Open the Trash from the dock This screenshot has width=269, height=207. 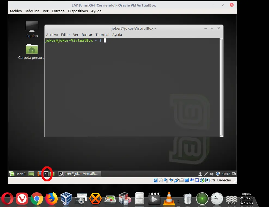pos(187,198)
